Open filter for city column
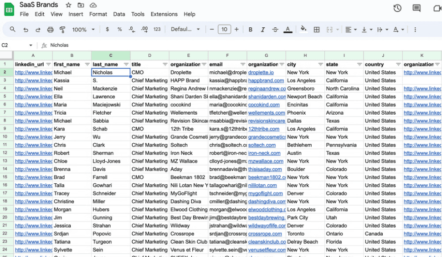The height and width of the screenshot is (257, 442). pyautogui.click(x=320, y=65)
